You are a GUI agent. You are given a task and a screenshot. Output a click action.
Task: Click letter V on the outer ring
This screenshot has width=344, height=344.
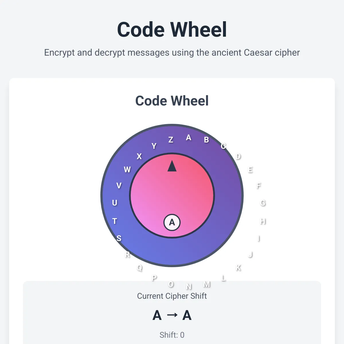[119, 186]
